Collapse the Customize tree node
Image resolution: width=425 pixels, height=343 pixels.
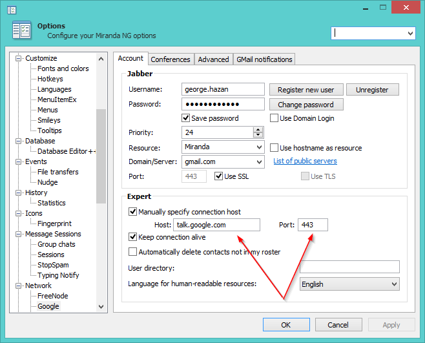click(19, 58)
